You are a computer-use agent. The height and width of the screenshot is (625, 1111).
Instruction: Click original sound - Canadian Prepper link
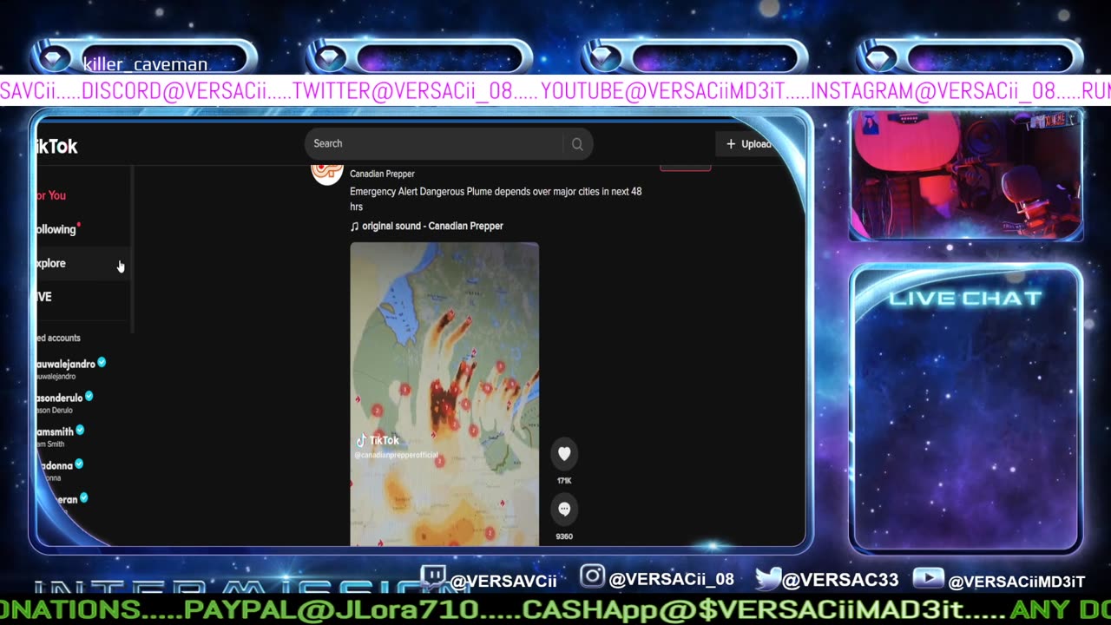[432, 226]
